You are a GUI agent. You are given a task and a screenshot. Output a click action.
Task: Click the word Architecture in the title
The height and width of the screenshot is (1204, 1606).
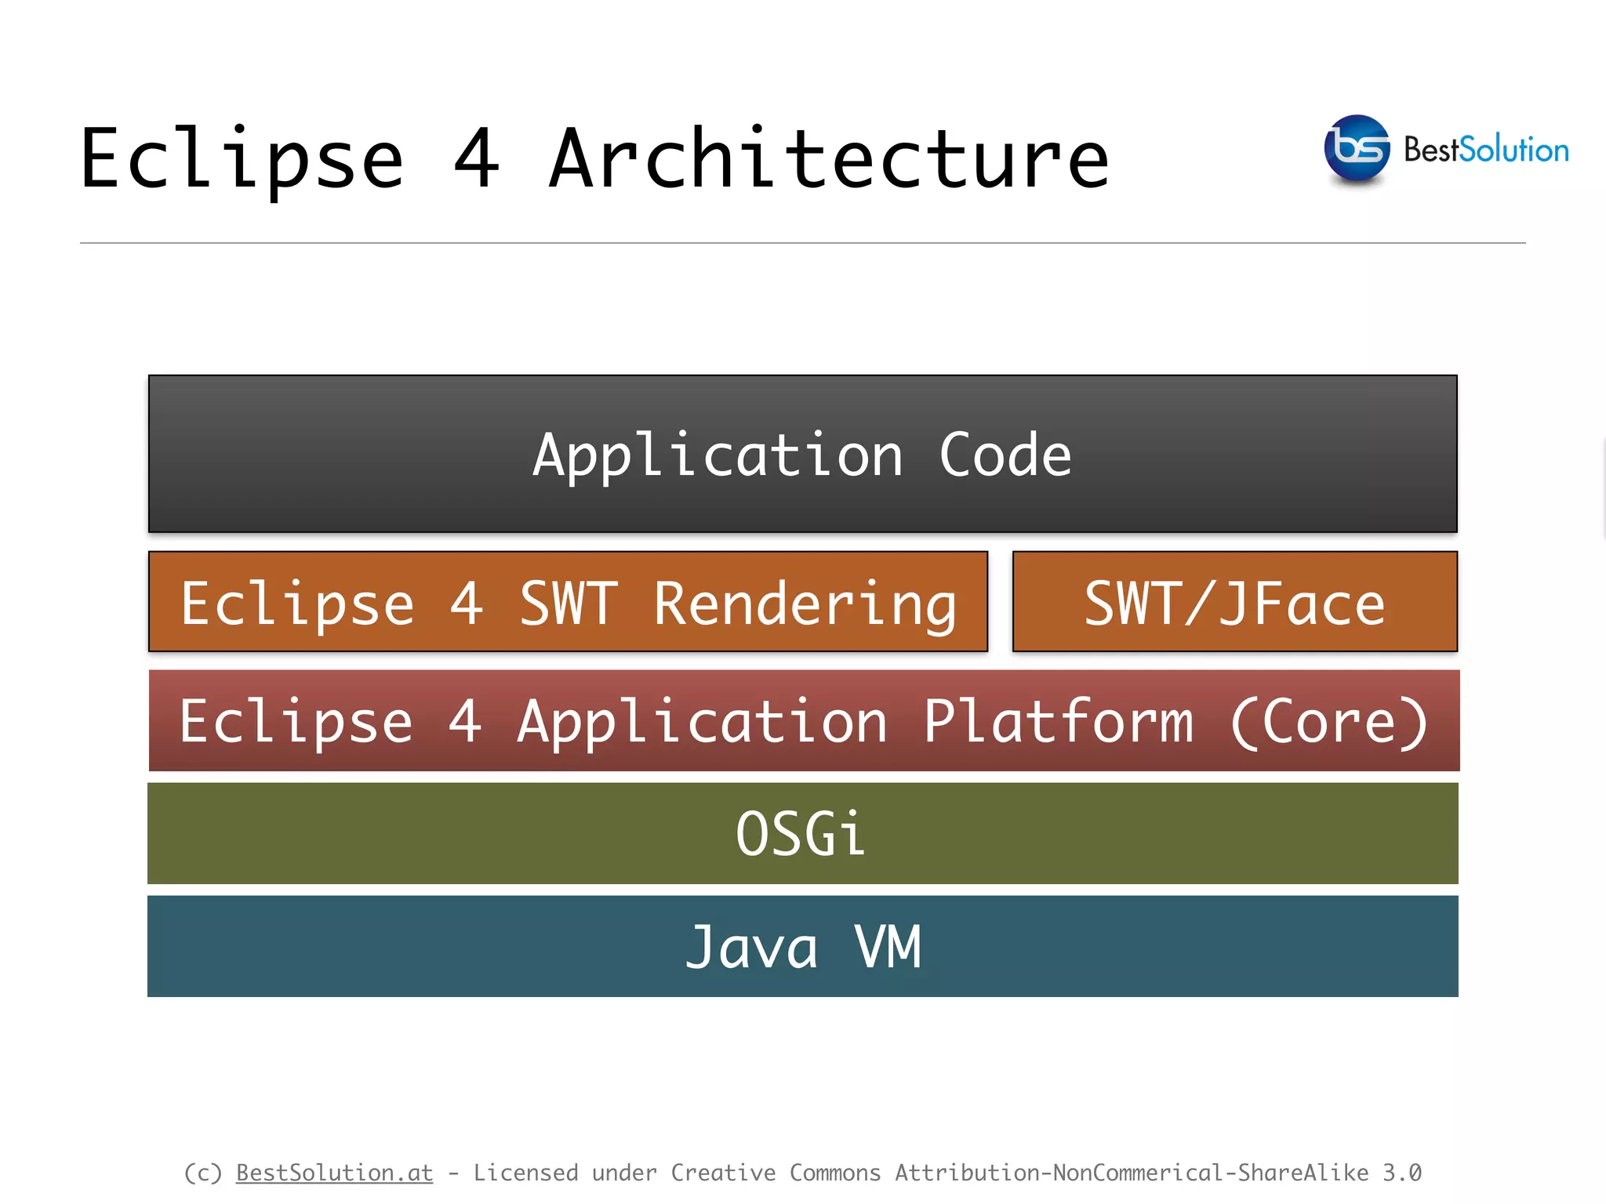pos(829,160)
